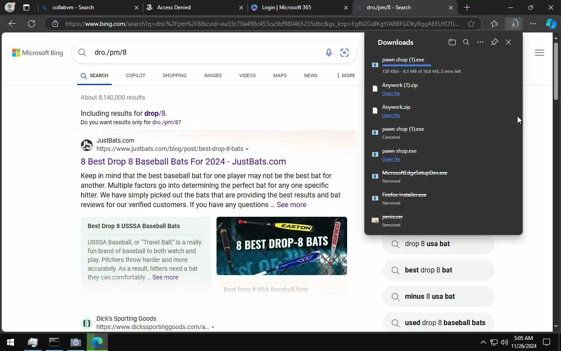Open the 8 Best Drop-8 Bats thumbnail
561x351 pixels.
(282, 246)
